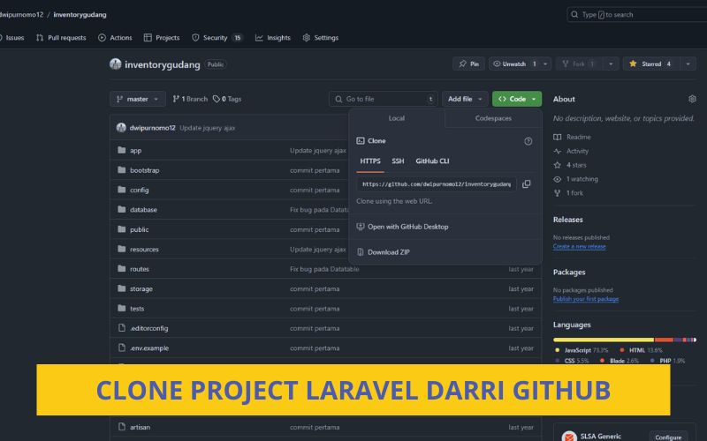This screenshot has height=441, width=707.
Task: Open the inventorygudang breadcrumb link
Action: [x=80, y=14]
